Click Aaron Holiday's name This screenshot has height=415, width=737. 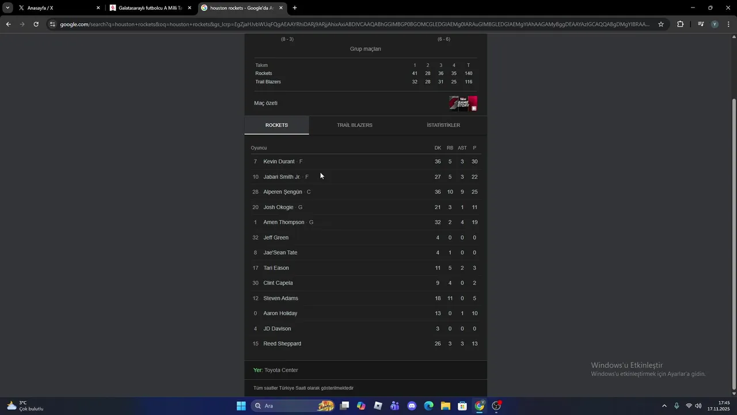pyautogui.click(x=280, y=314)
